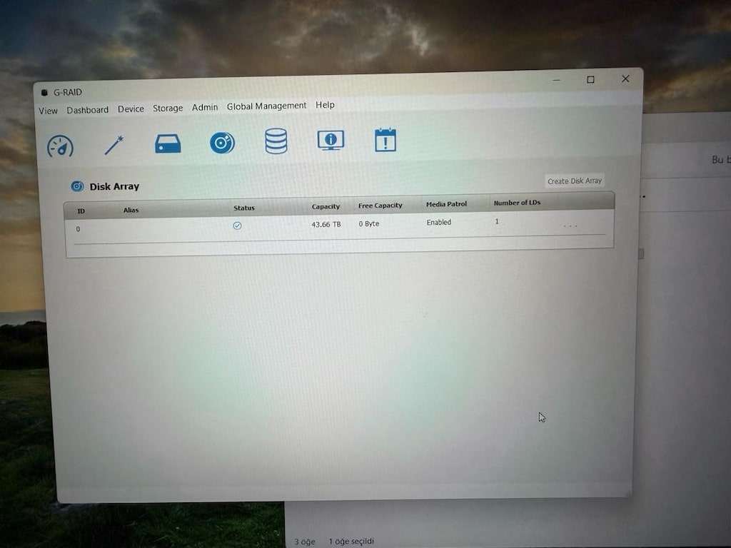Image resolution: width=731 pixels, height=548 pixels.
Task: Select the 0 Byte free capacity cell
Action: coord(369,223)
